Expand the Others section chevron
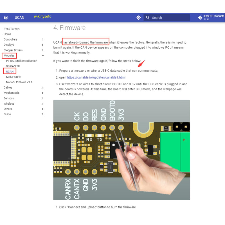 [43, 109]
